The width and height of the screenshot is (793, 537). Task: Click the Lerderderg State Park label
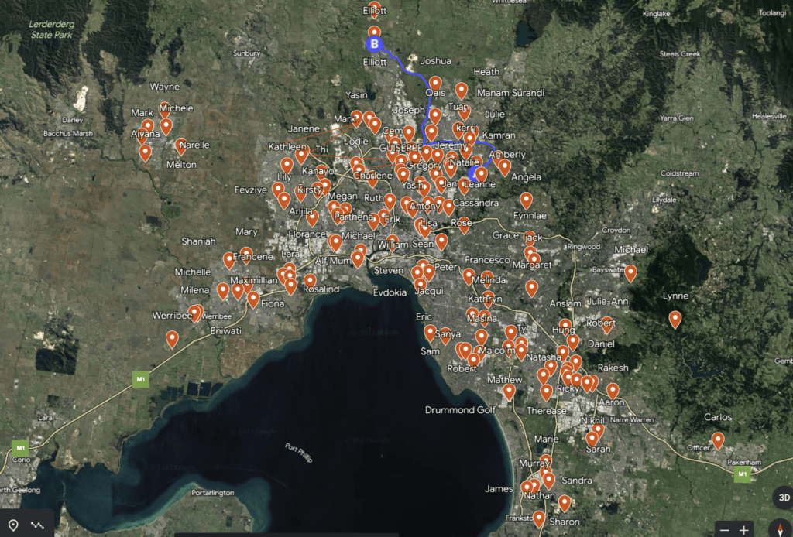[x=51, y=29]
